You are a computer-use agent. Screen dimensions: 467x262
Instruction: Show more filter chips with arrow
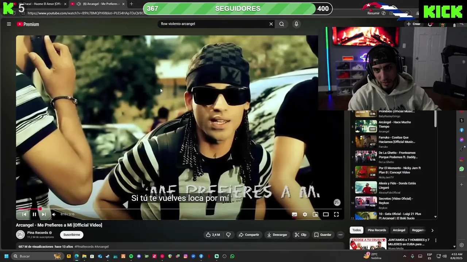pos(432,230)
